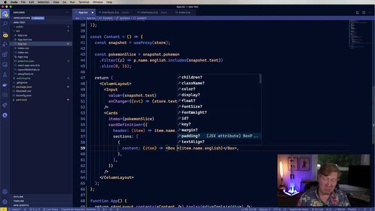375x211 pixels.
Task: Click Ln 59 cursor position in status bar
Action: coord(248,209)
